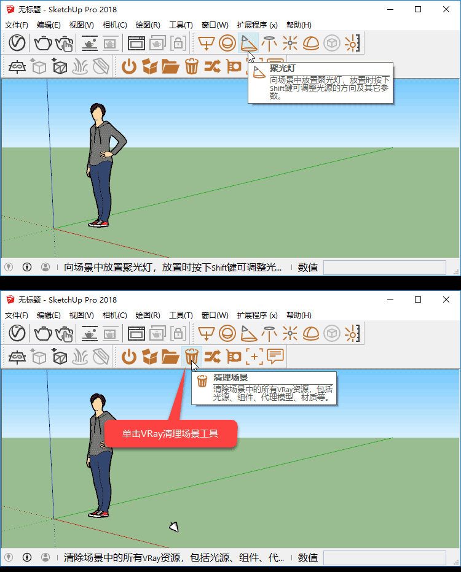The width and height of the screenshot is (461, 572).
Task: Click orange folder icon in upper window
Action: coord(170,67)
